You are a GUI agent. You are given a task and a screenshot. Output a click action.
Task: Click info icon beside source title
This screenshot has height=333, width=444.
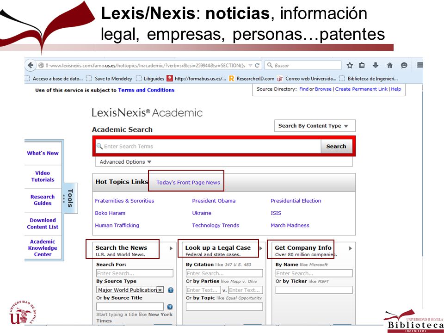tap(170, 307)
